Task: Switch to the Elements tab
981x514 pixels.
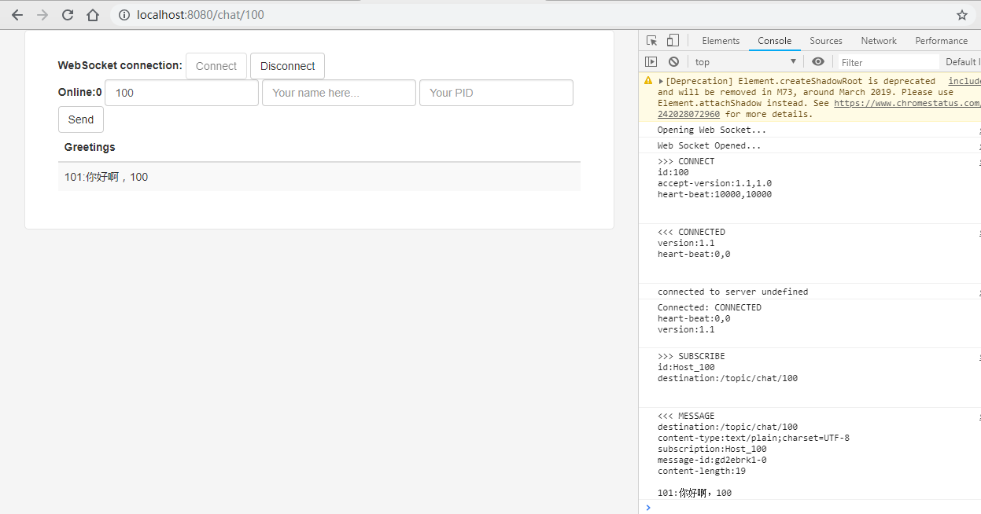Action: (721, 41)
